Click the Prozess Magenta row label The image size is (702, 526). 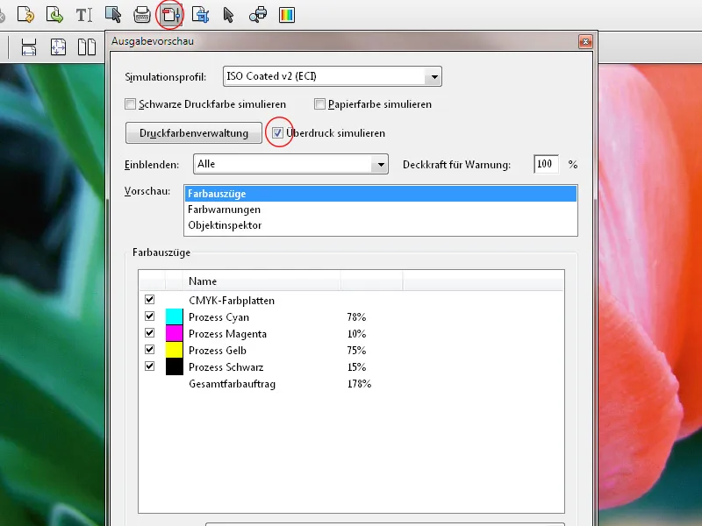pyautogui.click(x=227, y=334)
